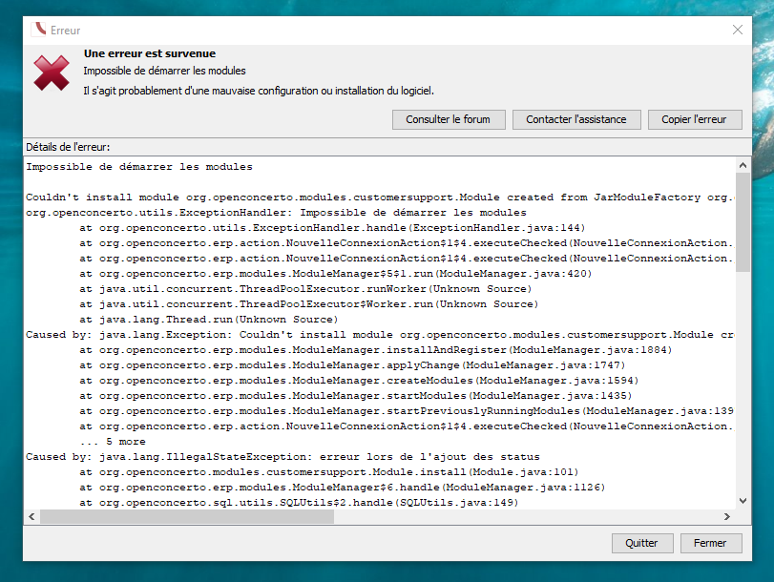
Task: Open the forum with Consulter le forum
Action: click(x=448, y=119)
